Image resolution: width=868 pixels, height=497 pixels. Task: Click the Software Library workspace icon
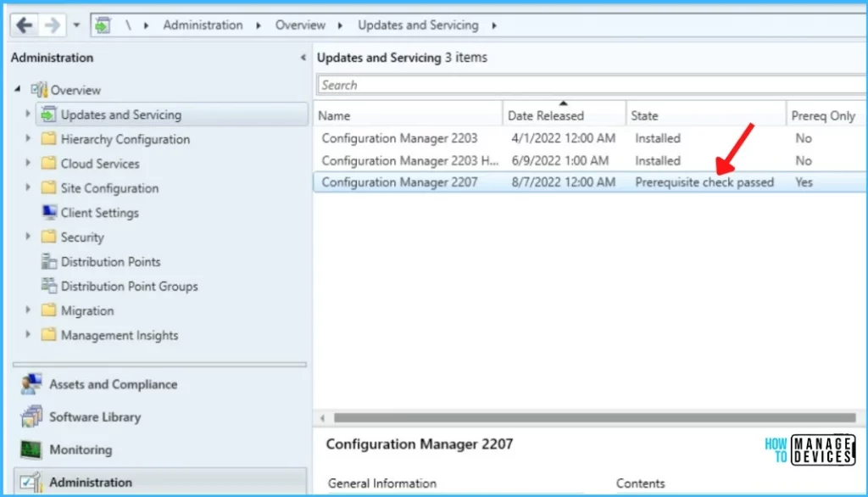click(x=31, y=416)
